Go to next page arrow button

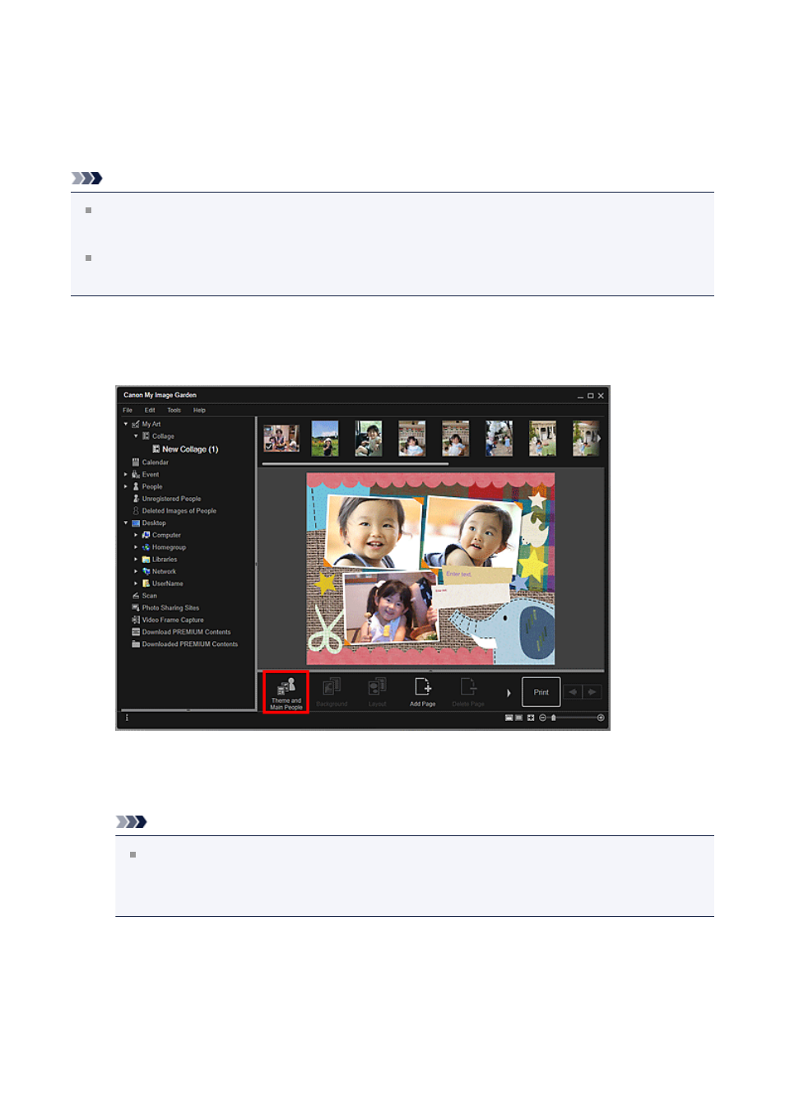tap(592, 692)
